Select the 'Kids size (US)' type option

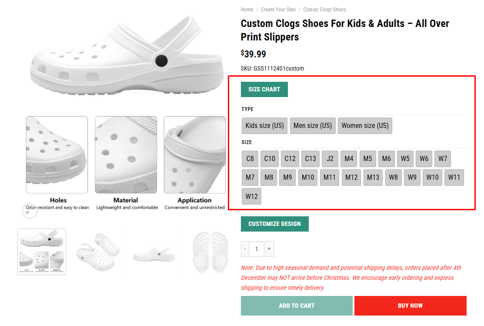pos(264,125)
